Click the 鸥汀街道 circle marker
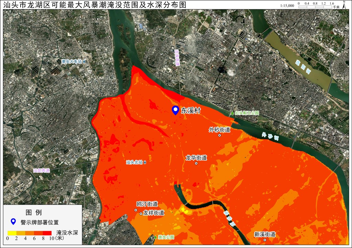The width and height of the screenshot is (352, 248). [x=135, y=210]
